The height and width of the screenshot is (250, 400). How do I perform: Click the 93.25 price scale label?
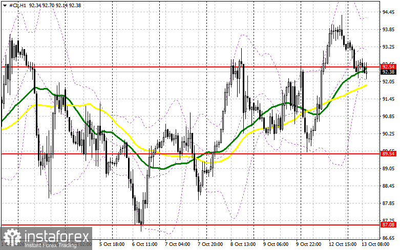389,47
